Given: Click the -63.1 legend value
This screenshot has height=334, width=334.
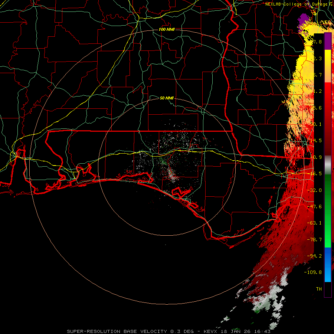Looking at the screenshot, I should [x=314, y=223].
